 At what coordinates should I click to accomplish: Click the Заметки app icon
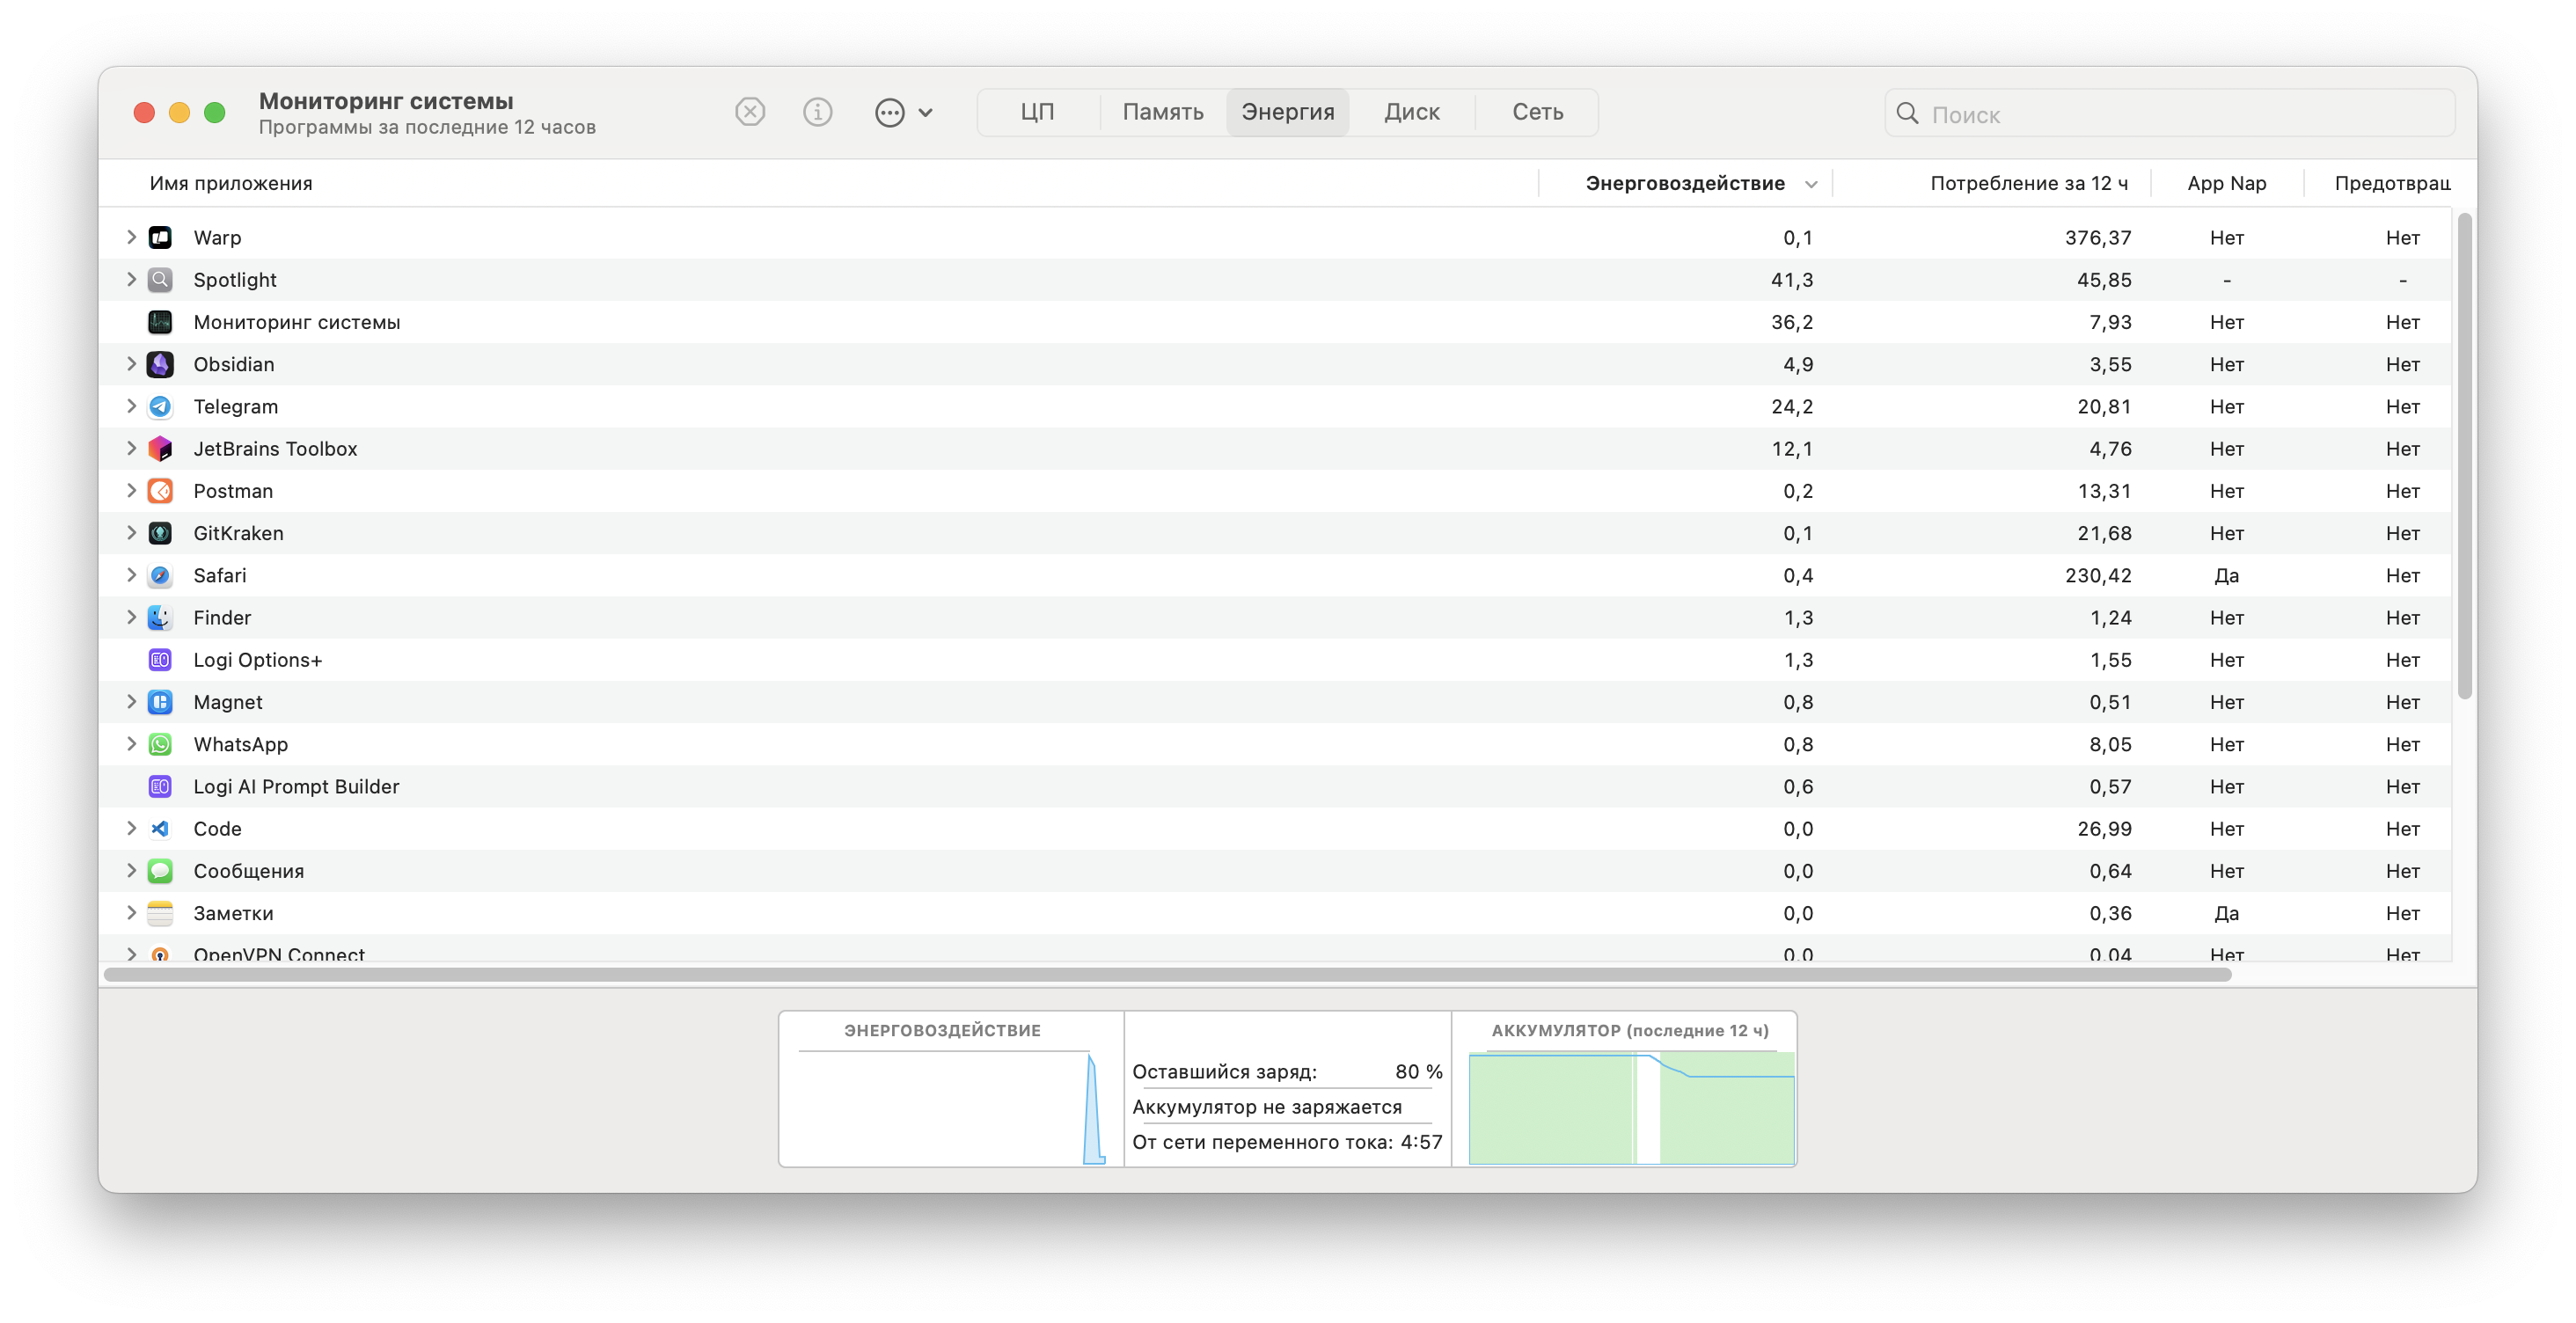click(x=160, y=913)
